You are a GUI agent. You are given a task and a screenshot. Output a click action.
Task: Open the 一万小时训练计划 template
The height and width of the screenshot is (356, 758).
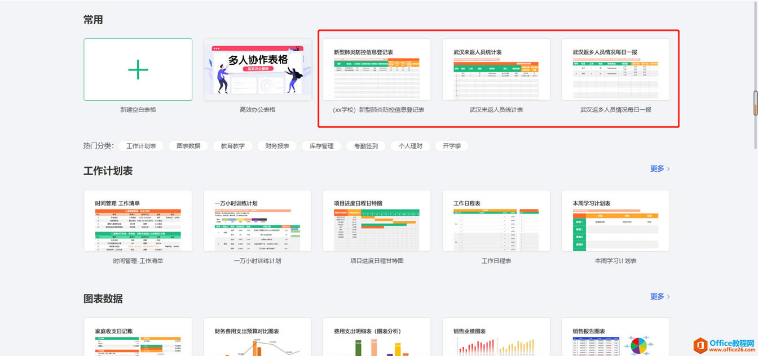pos(258,221)
